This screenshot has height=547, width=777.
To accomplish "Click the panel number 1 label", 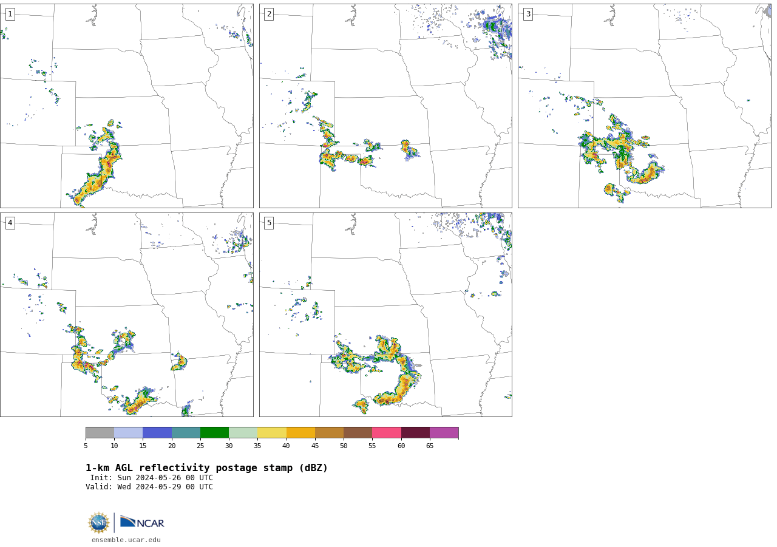I will click(x=10, y=14).
